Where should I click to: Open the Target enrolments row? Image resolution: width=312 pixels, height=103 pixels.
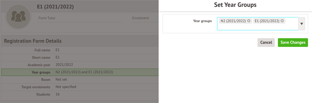click(80, 87)
